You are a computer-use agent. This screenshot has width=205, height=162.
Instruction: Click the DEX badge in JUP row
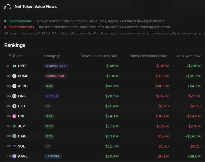pos(49,126)
